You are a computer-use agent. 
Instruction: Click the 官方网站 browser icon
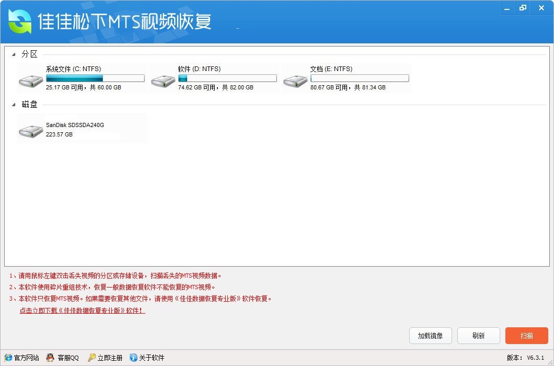click(x=8, y=358)
